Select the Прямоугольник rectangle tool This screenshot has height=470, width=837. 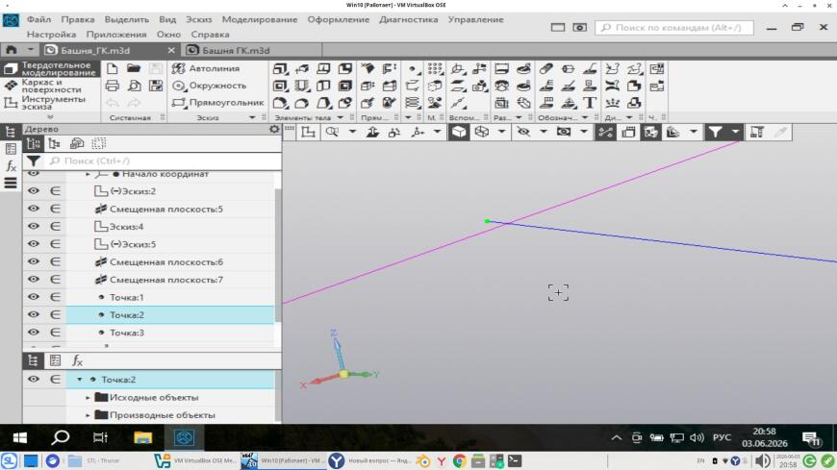point(217,103)
